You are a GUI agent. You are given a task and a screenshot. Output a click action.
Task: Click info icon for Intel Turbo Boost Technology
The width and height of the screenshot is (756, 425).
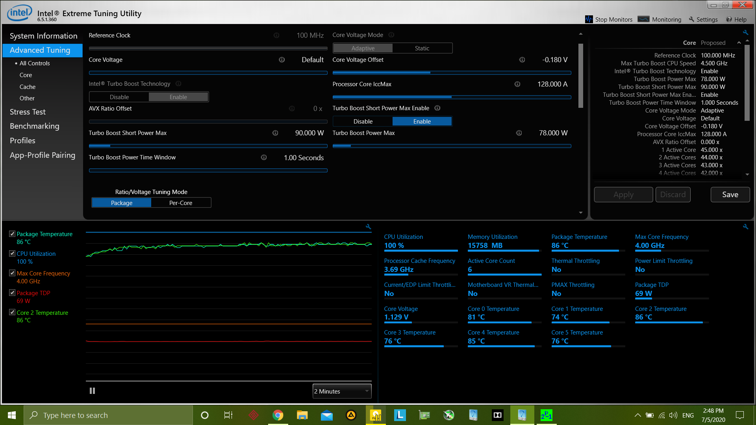(178, 84)
